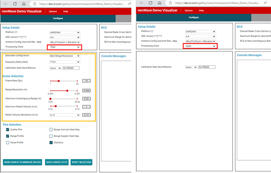Viewport: 271px width, 173px height.
Task: Edit the Radial Velocity Resolution value box
Action: pos(86,115)
